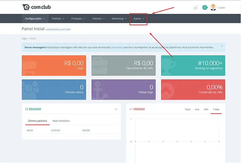Open the Marketing menu
The height and width of the screenshot is (163, 241).
coord(119,19)
